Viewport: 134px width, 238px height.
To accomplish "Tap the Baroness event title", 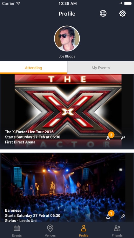I will 13,210.
